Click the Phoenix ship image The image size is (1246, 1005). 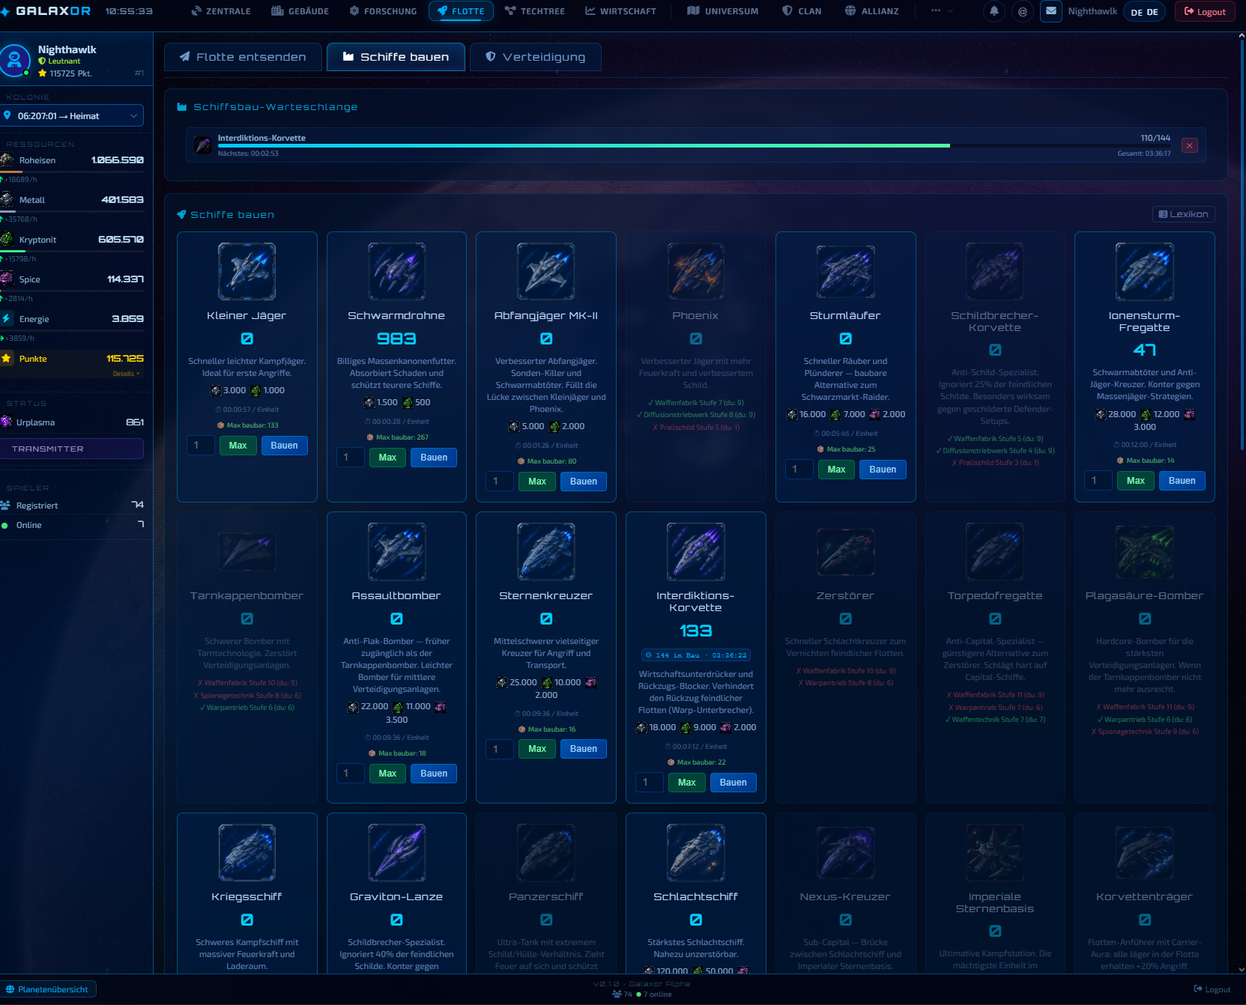click(x=695, y=271)
